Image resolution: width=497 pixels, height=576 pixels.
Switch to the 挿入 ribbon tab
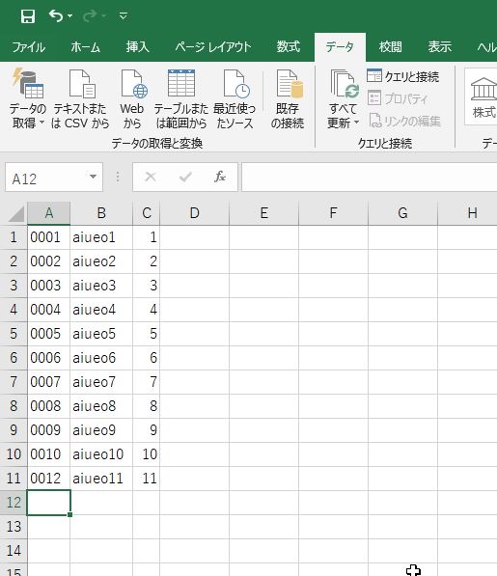(137, 47)
